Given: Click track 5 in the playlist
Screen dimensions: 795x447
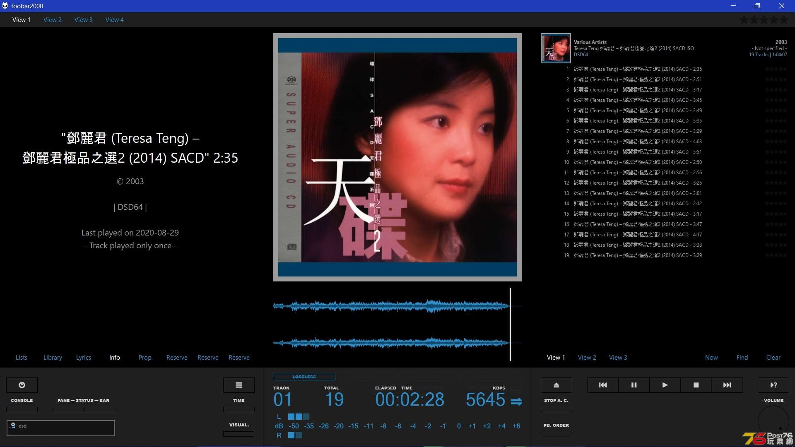Looking at the screenshot, I should coord(636,110).
